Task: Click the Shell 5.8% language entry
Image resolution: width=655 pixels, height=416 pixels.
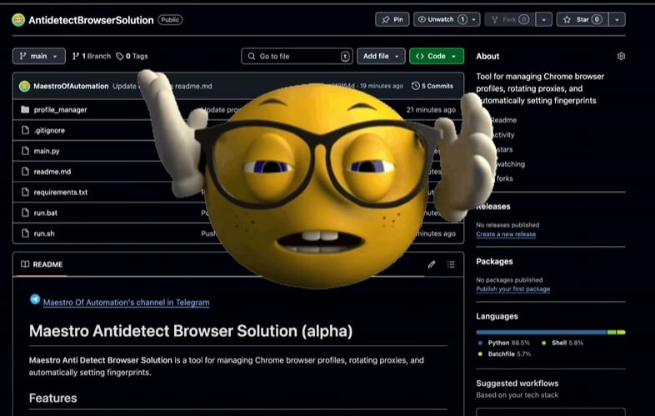Action: [x=562, y=343]
